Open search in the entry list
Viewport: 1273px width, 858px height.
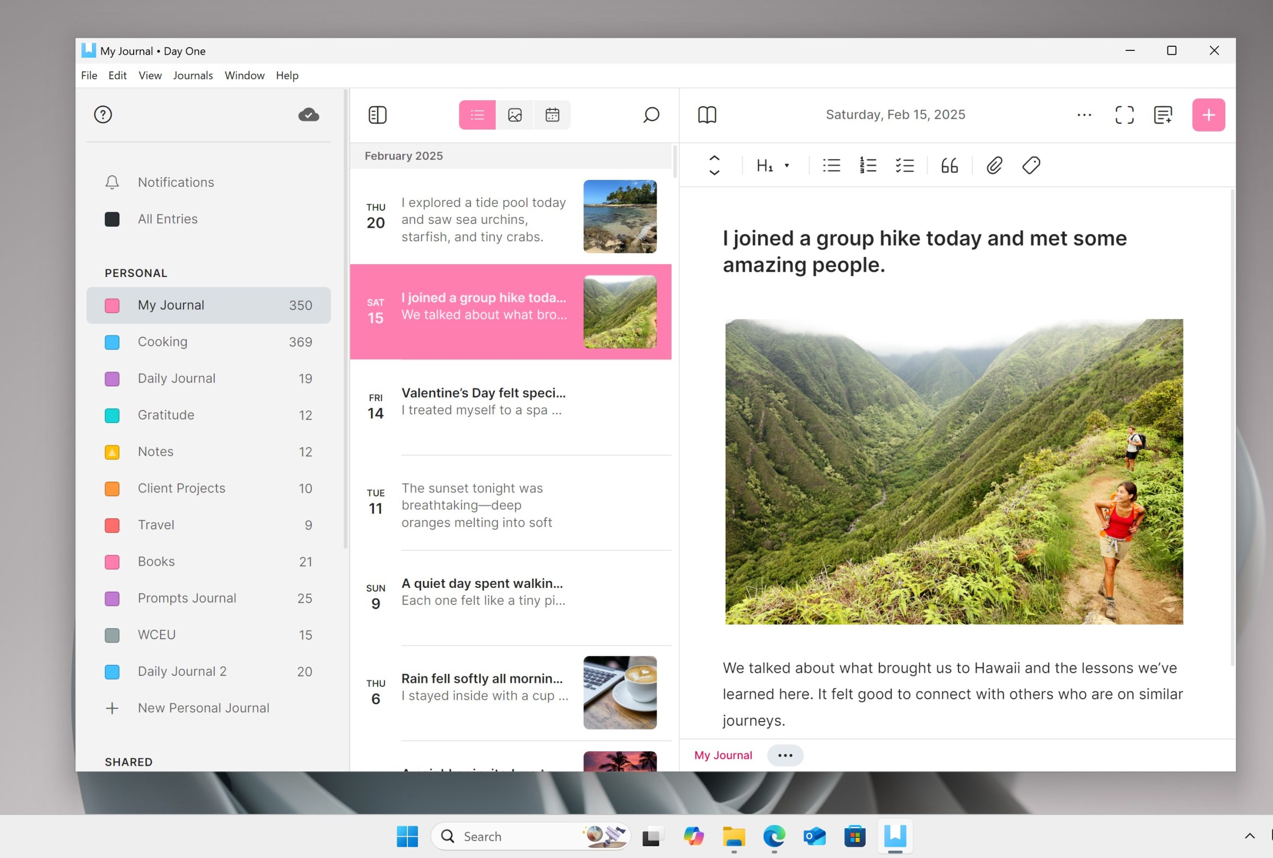point(651,115)
